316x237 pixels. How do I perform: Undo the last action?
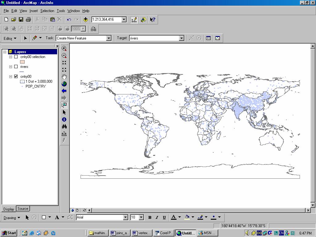click(69, 19)
